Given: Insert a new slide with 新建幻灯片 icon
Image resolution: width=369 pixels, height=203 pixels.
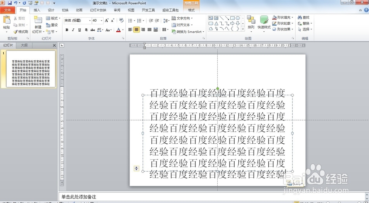Looking at the screenshot, I should [x=38, y=20].
